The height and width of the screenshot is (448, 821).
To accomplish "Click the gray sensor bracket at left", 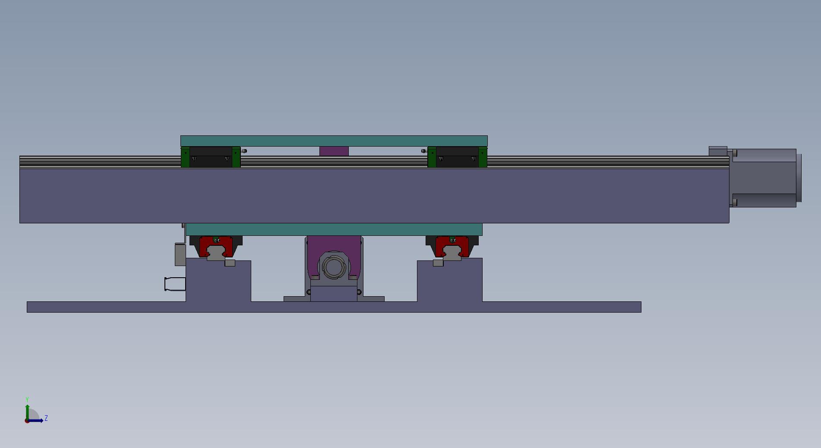I will (180, 254).
